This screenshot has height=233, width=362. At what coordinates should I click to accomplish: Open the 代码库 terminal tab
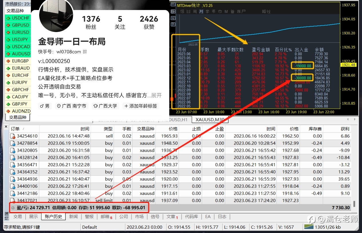[191, 216]
